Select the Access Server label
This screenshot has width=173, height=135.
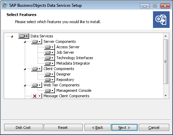point(68,47)
